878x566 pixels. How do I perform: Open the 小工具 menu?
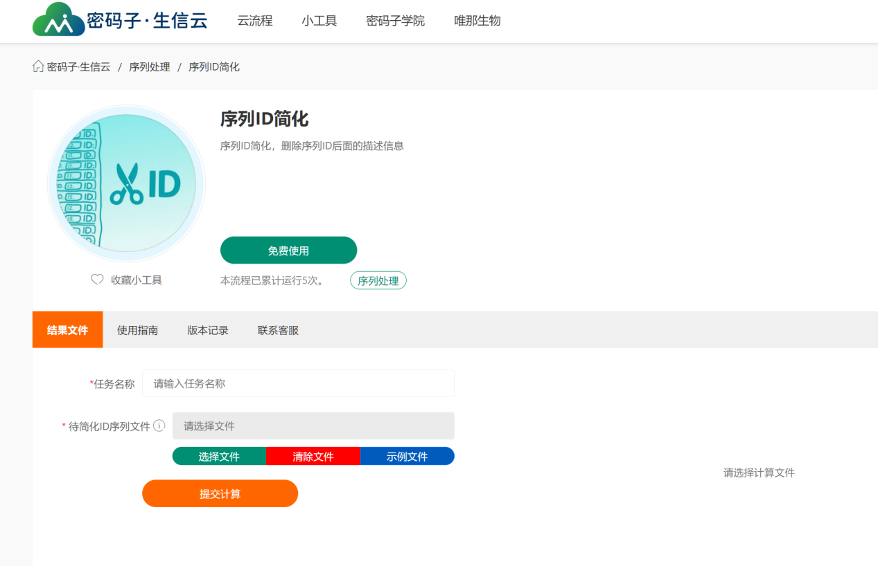(319, 21)
